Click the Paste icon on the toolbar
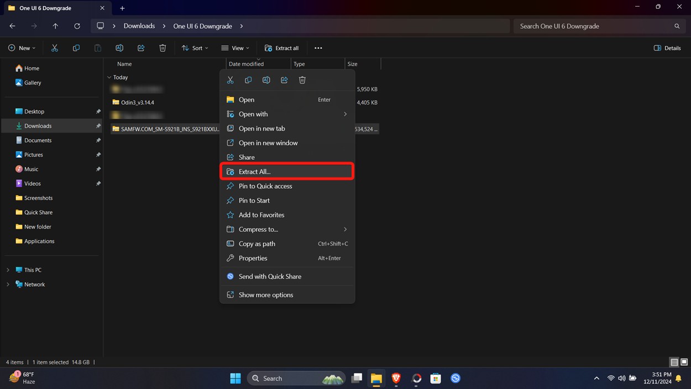 point(98,48)
